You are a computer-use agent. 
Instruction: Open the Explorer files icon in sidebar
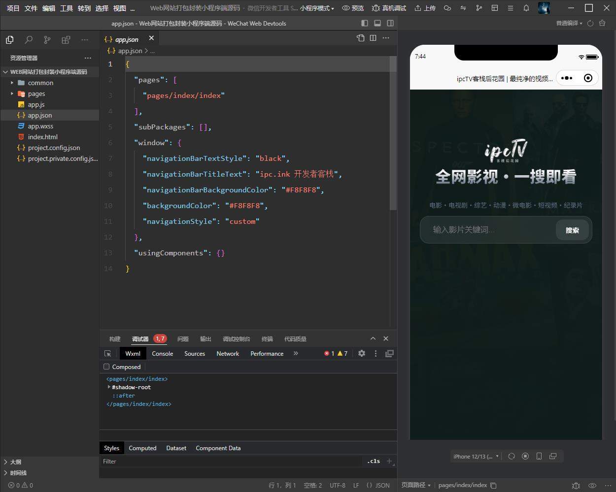[10, 40]
